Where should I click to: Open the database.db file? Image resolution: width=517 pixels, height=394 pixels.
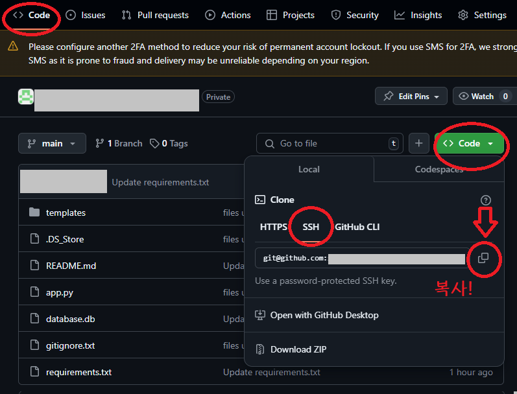70,319
